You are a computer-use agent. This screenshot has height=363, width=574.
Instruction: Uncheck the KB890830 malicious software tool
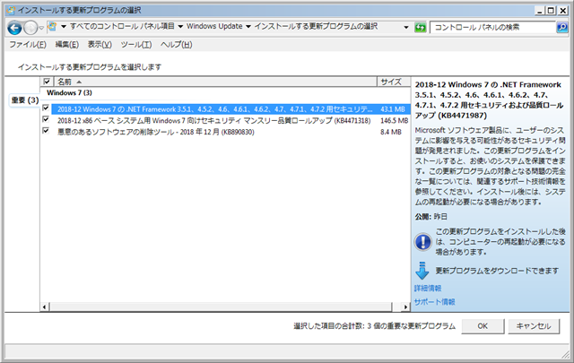46,131
